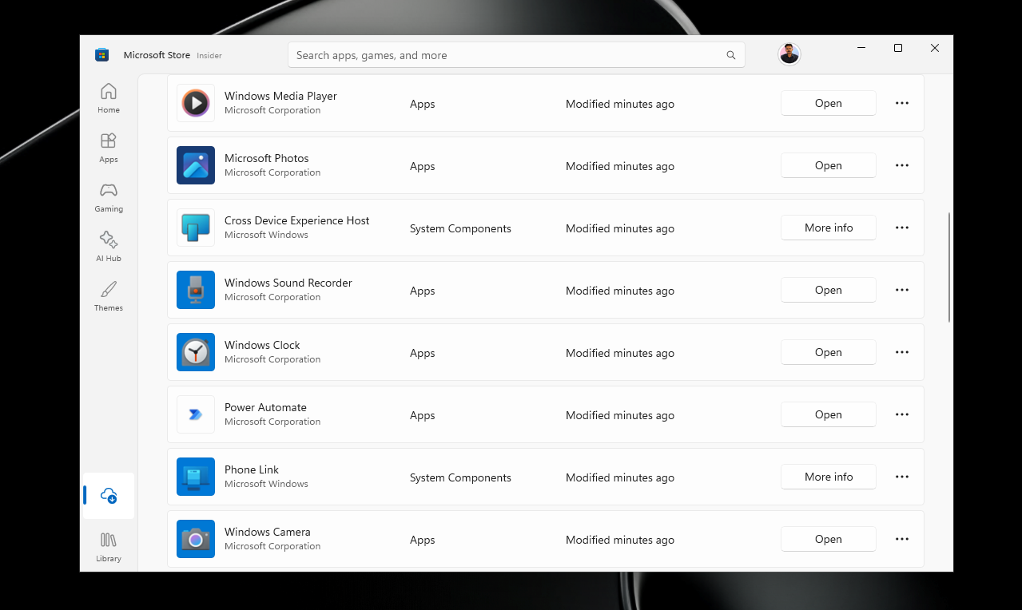The height and width of the screenshot is (610, 1022).
Task: Click System Components label in Phone Link row
Action: pos(460,477)
